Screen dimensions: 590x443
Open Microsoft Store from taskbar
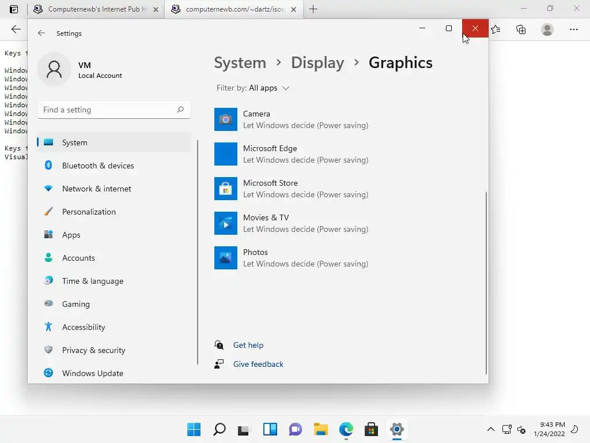(x=371, y=429)
